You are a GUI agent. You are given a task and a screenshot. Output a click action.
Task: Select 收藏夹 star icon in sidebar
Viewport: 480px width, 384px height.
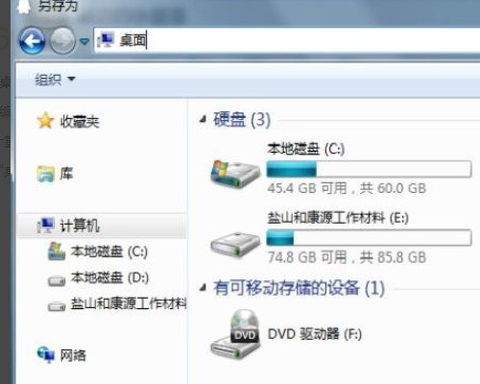coord(45,121)
